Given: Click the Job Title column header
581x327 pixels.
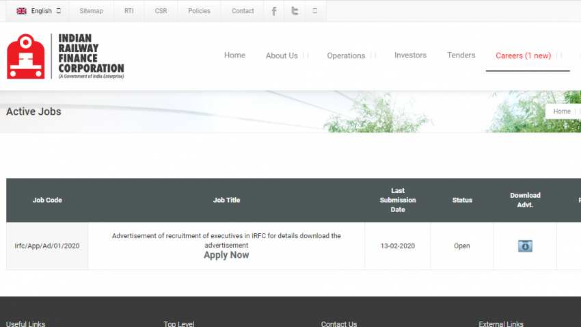Looking at the screenshot, I should pyautogui.click(x=226, y=200).
